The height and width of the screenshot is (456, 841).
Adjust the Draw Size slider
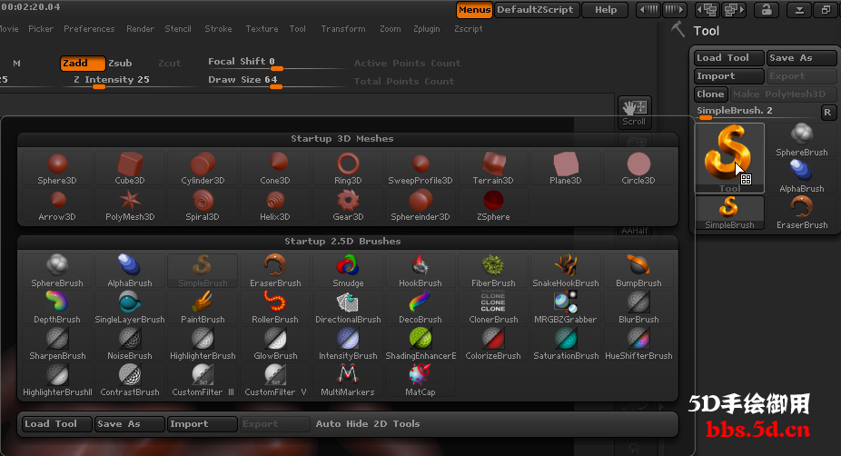pyautogui.click(x=276, y=81)
